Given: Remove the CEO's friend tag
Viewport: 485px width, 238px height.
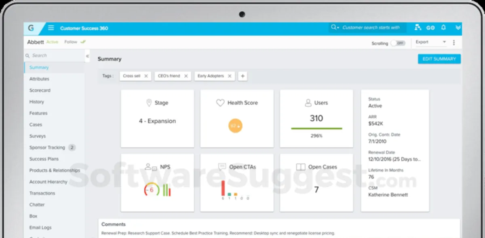Looking at the screenshot, I should [x=186, y=76].
